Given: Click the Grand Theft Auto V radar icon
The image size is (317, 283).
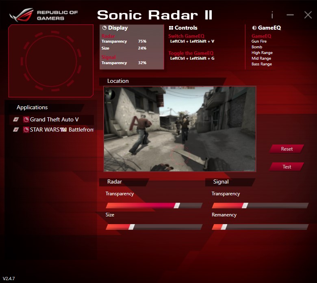Looking at the screenshot, I should (26, 120).
